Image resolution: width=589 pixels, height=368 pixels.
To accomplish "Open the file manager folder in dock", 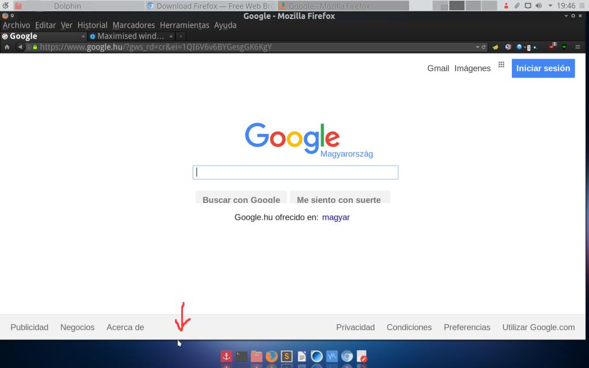I will tap(257, 356).
